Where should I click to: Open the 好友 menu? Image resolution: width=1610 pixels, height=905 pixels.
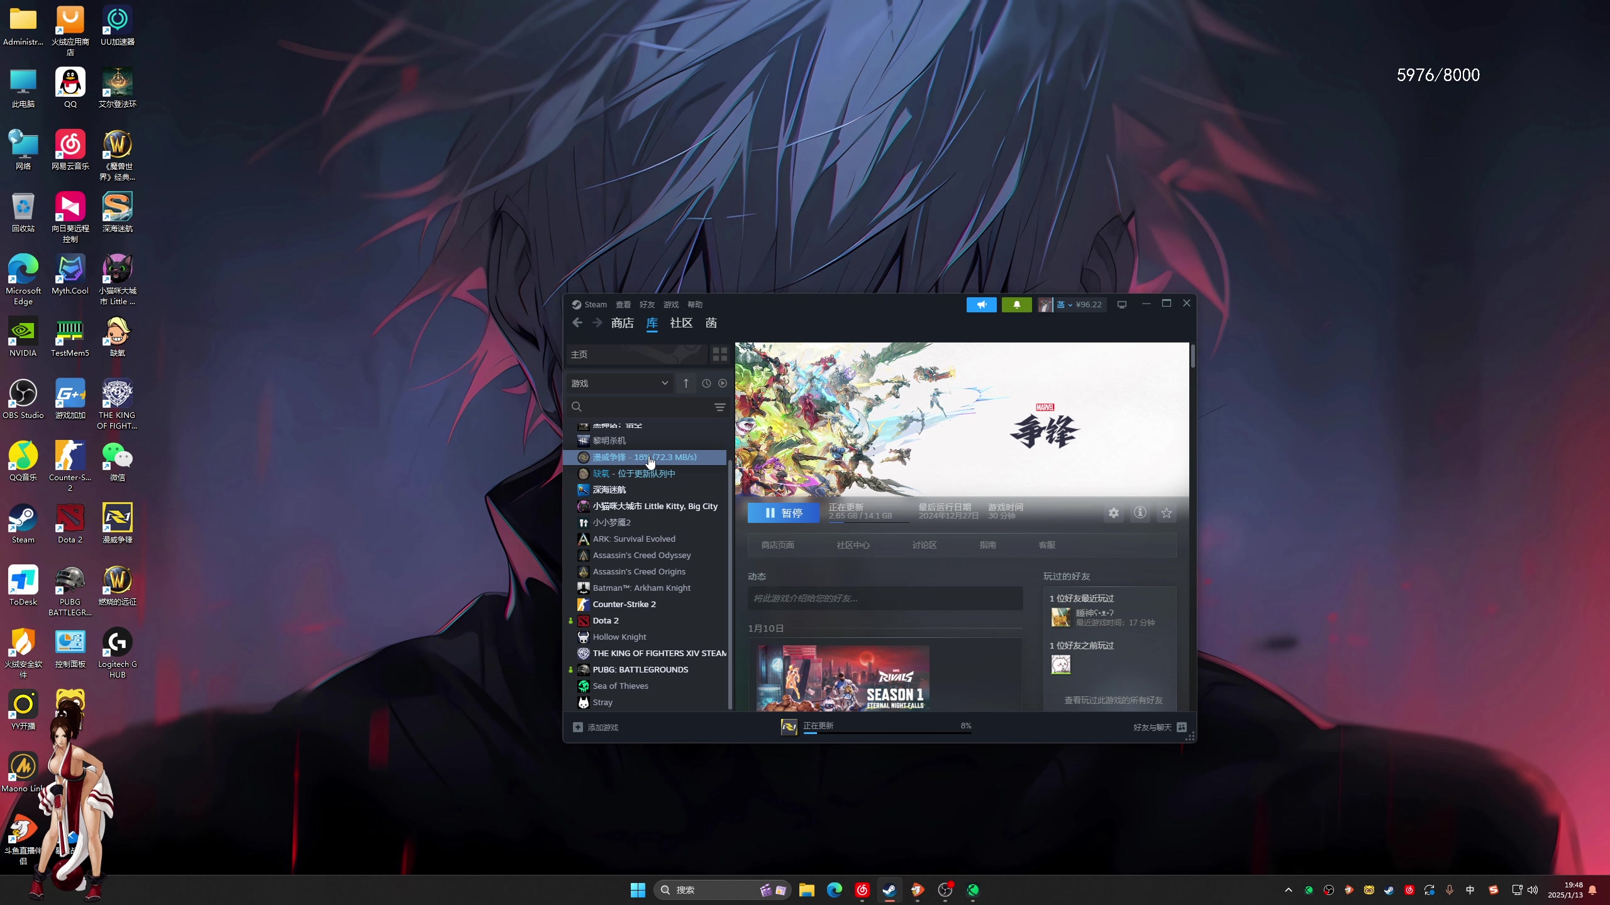pyautogui.click(x=647, y=305)
